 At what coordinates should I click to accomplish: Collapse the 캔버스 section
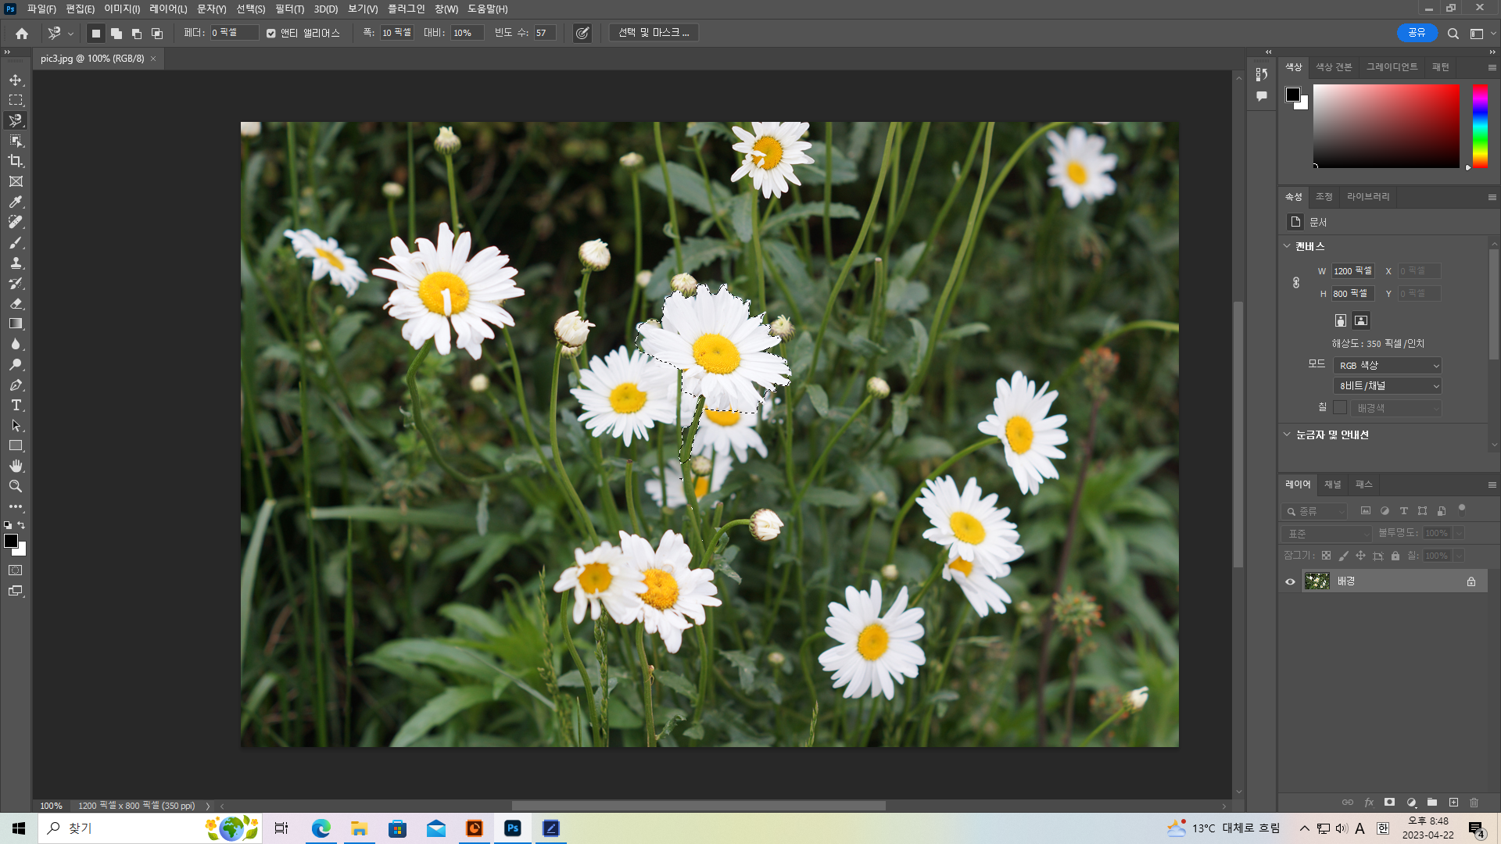tap(1287, 246)
